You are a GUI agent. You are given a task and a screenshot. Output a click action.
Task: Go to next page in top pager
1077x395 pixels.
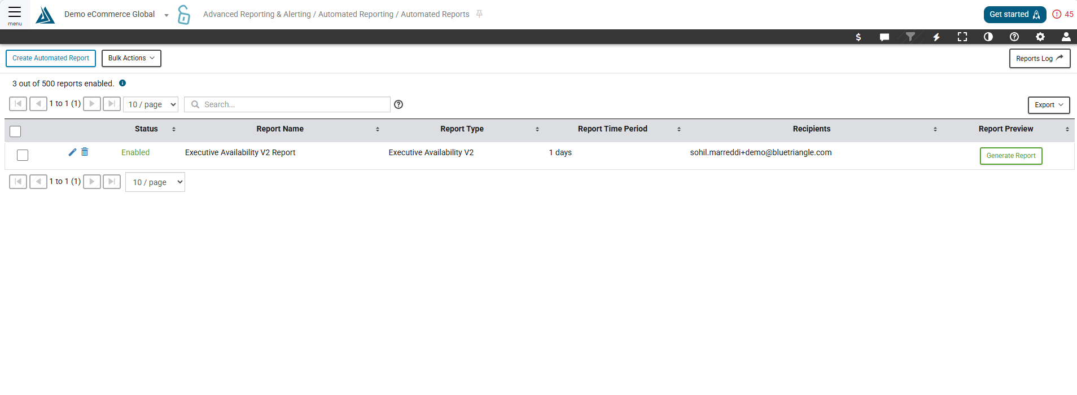tap(92, 104)
